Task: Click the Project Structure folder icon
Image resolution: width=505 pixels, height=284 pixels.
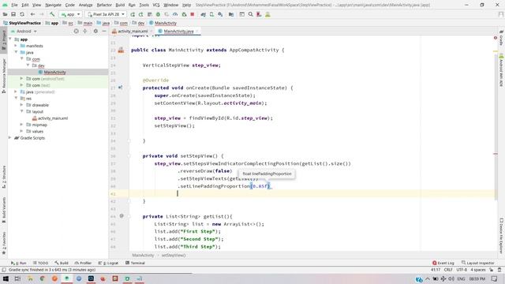Action: click(x=231, y=14)
